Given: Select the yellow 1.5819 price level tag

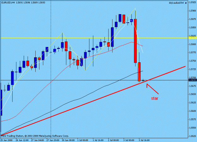Looking at the screenshot, I should click(x=193, y=38).
